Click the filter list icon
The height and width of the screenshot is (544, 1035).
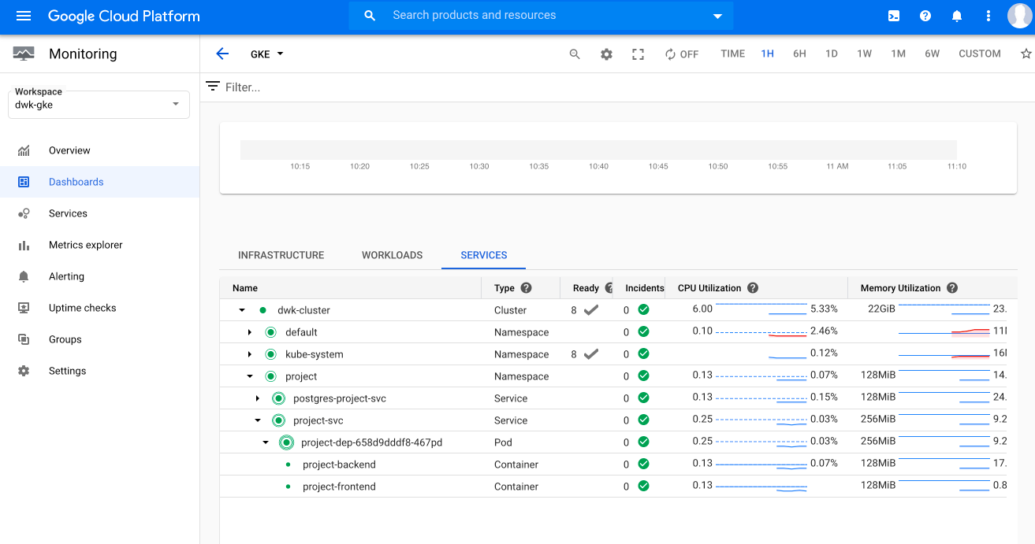point(213,86)
